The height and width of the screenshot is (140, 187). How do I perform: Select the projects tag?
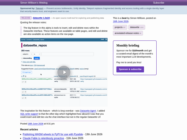(x=120, y=27)
